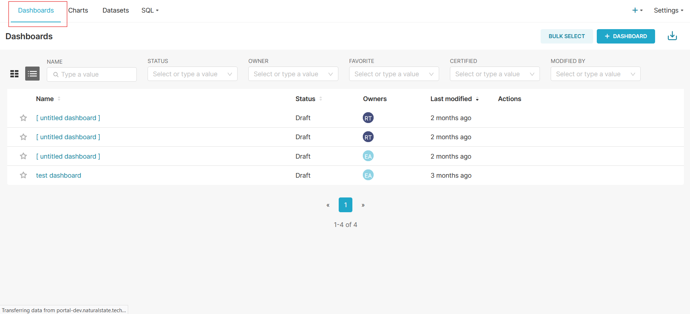The image size is (690, 314).
Task: Focus the NAME search field
Action: (92, 74)
